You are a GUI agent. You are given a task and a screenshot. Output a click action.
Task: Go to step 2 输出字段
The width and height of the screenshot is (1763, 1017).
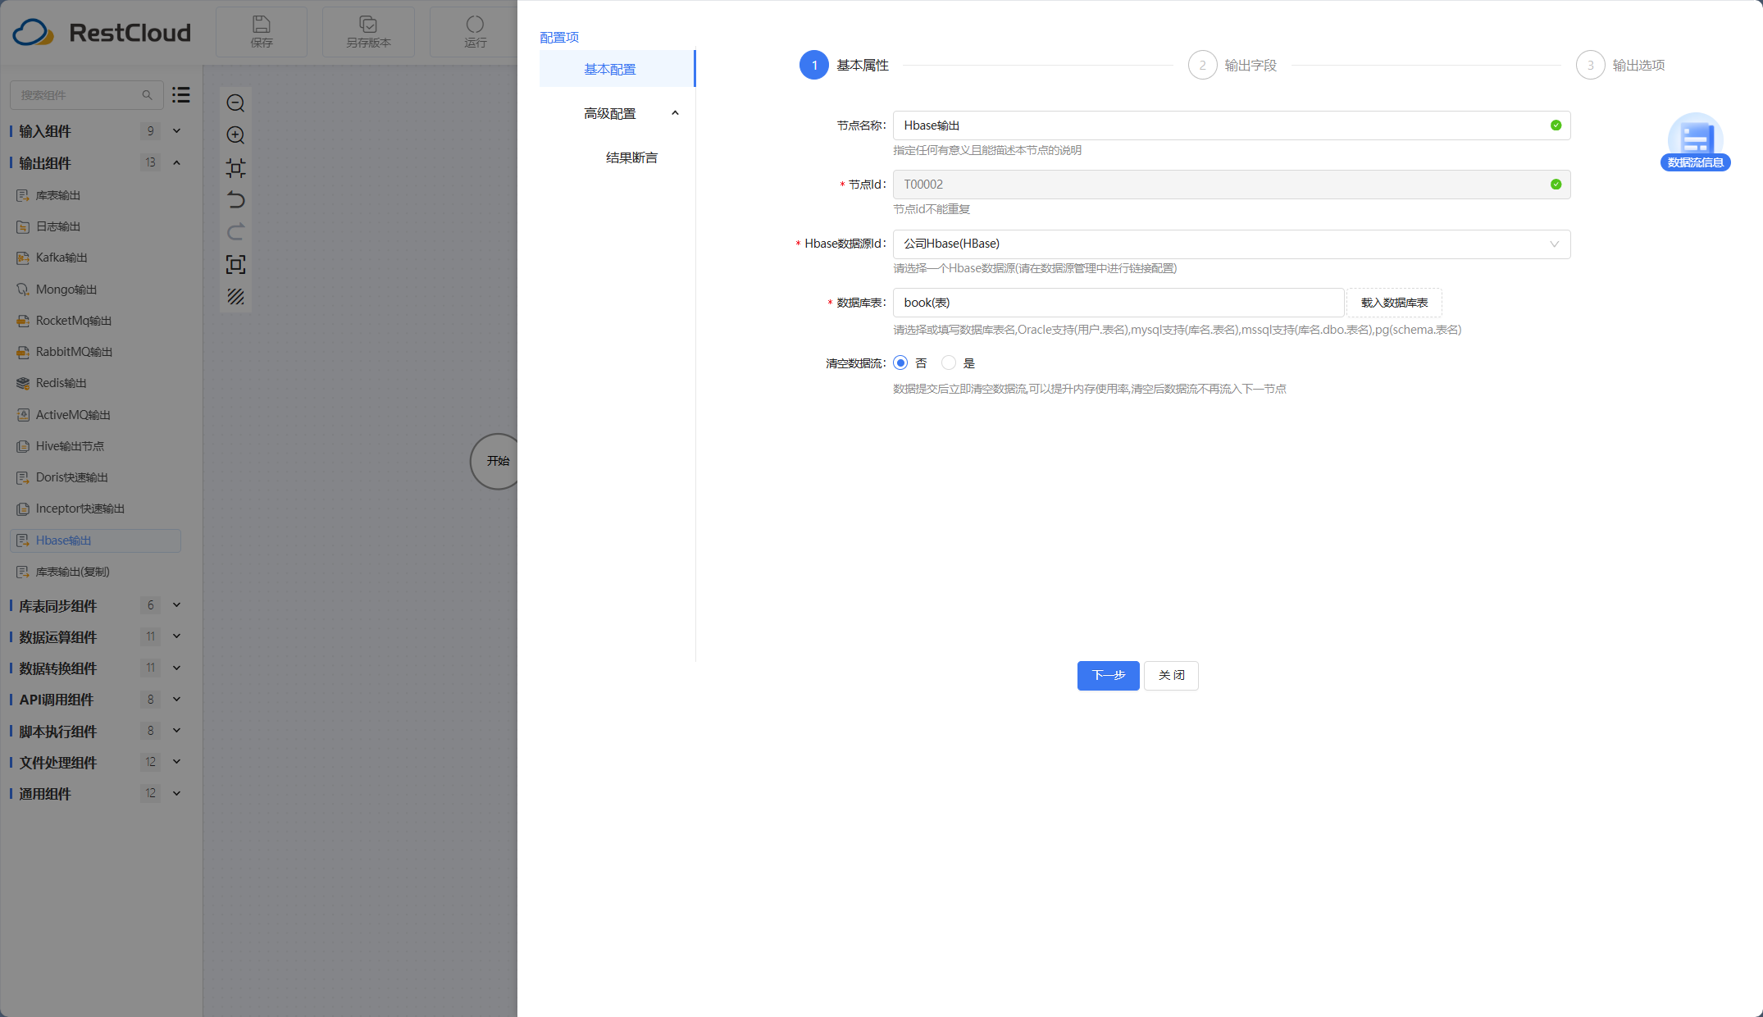coord(1232,65)
